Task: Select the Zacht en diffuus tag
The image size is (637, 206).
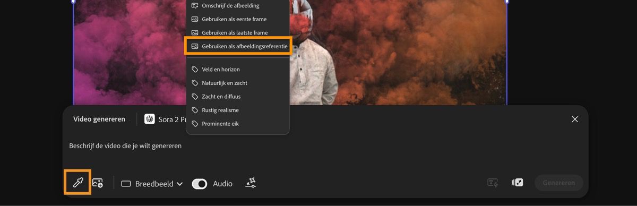Action: coord(238,97)
